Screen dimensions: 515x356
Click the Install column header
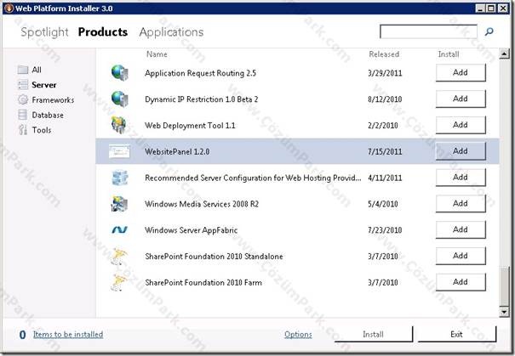coord(449,54)
